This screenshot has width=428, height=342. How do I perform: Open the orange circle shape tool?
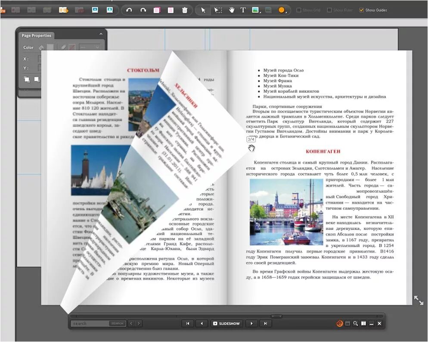[x=282, y=10]
